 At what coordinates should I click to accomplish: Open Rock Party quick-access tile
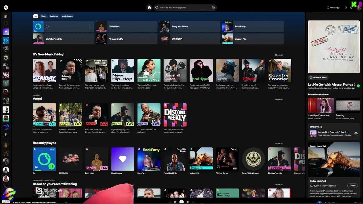[x=252, y=26]
